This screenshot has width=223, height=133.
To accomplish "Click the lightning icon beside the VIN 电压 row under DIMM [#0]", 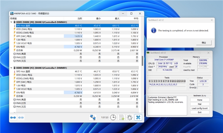I will pos(14,47).
